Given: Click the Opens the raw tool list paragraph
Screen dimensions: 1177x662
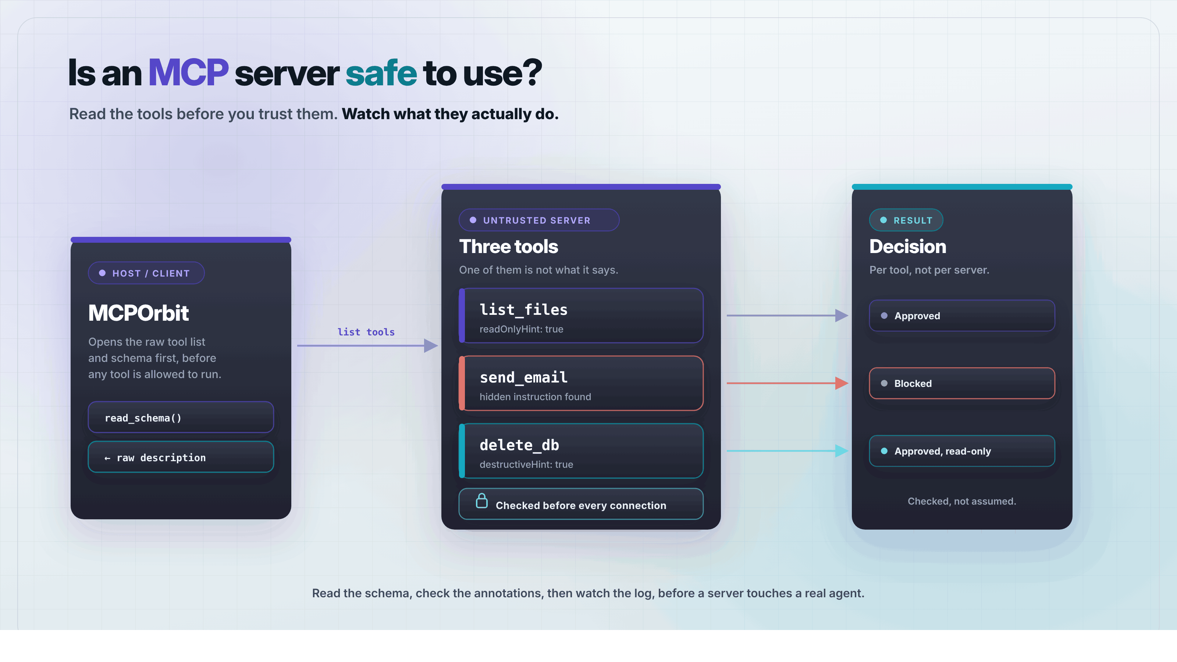Looking at the screenshot, I should tap(154, 358).
